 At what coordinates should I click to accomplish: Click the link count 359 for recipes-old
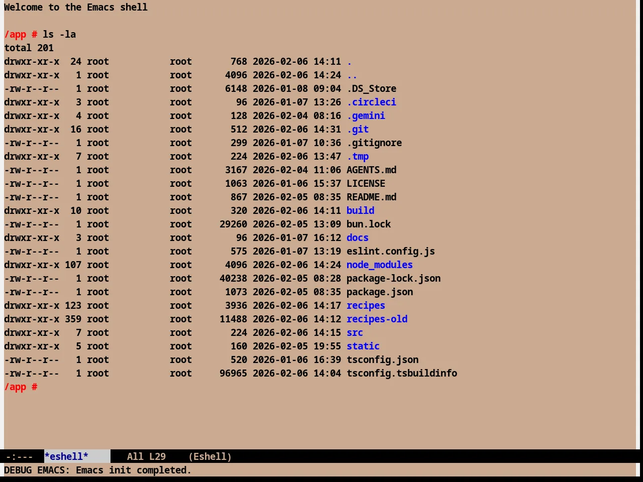[x=73, y=319]
